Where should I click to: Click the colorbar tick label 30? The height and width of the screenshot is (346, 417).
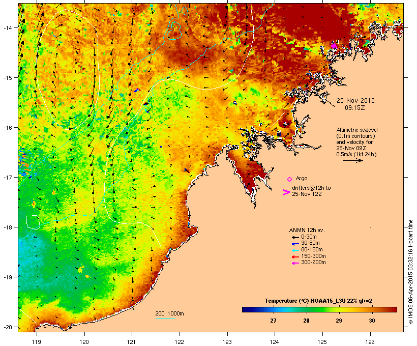[x=372, y=321]
